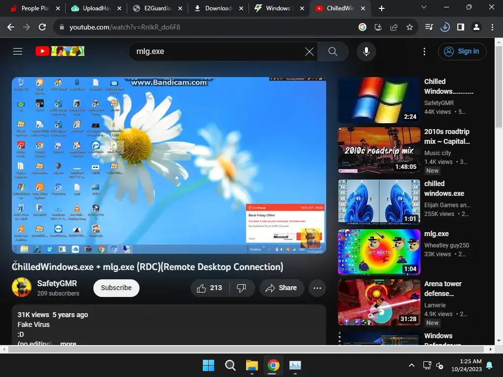Open the Chrome profile icon
The width and height of the screenshot is (503, 377).
476,27
